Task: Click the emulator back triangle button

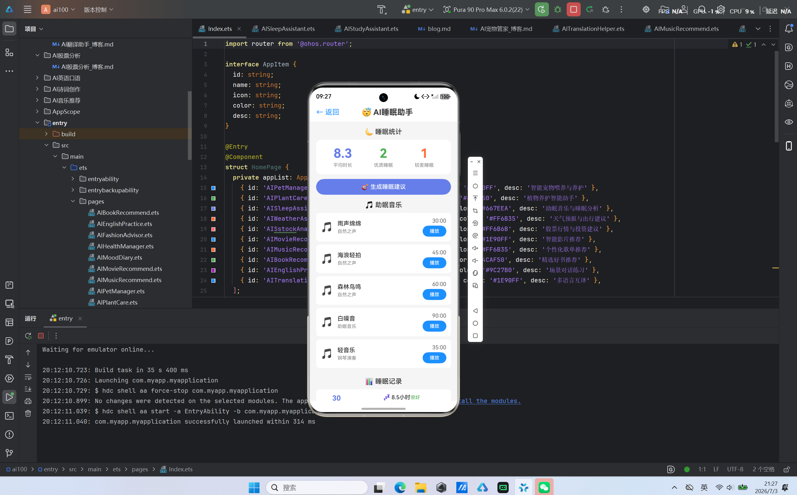Action: pos(475,311)
